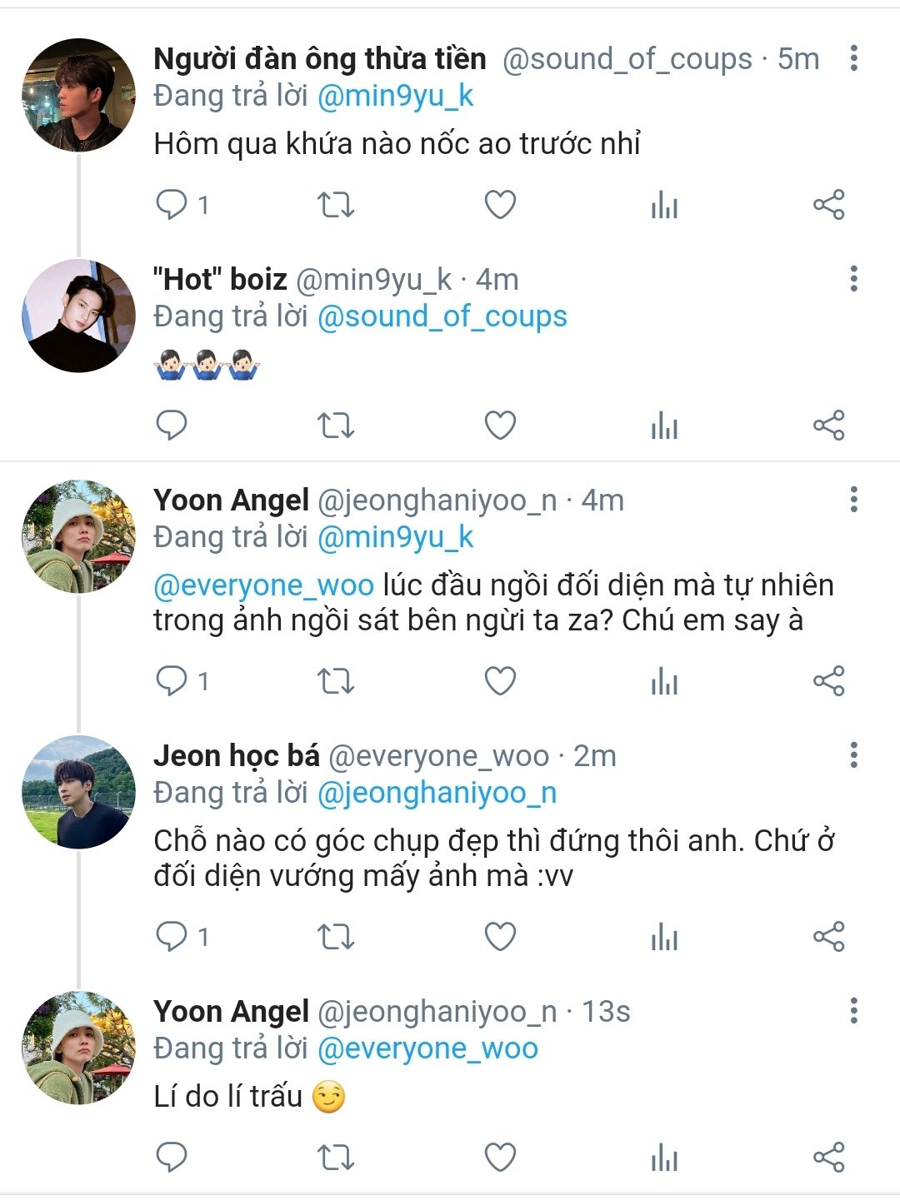Retweet the sound_of_coups tweet
900x1200 pixels.
(336, 204)
